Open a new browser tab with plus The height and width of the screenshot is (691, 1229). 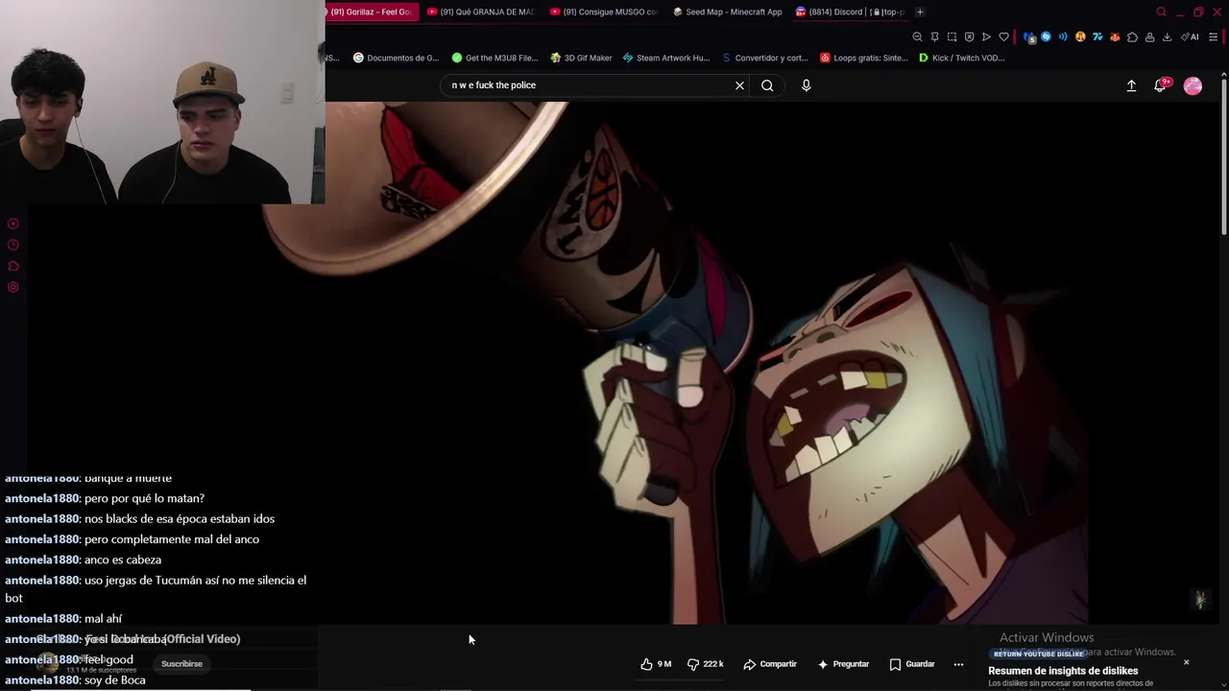point(920,12)
